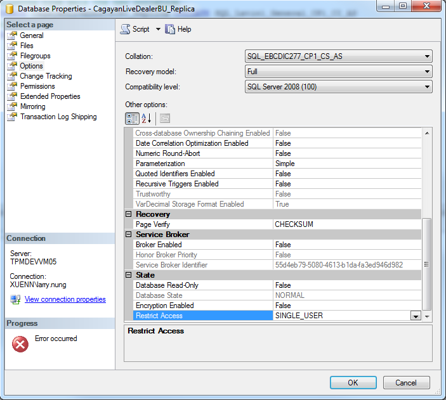Open the Extended Properties page
The width and height of the screenshot is (446, 400).
click(50, 96)
